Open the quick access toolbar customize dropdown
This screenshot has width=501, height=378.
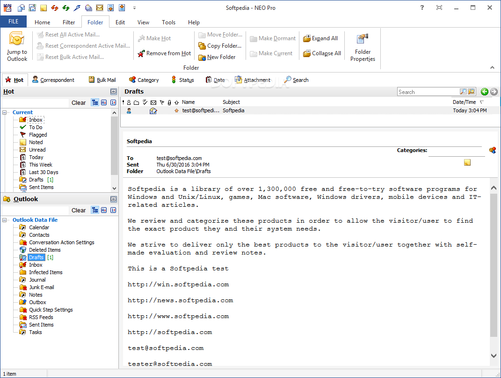135,8
